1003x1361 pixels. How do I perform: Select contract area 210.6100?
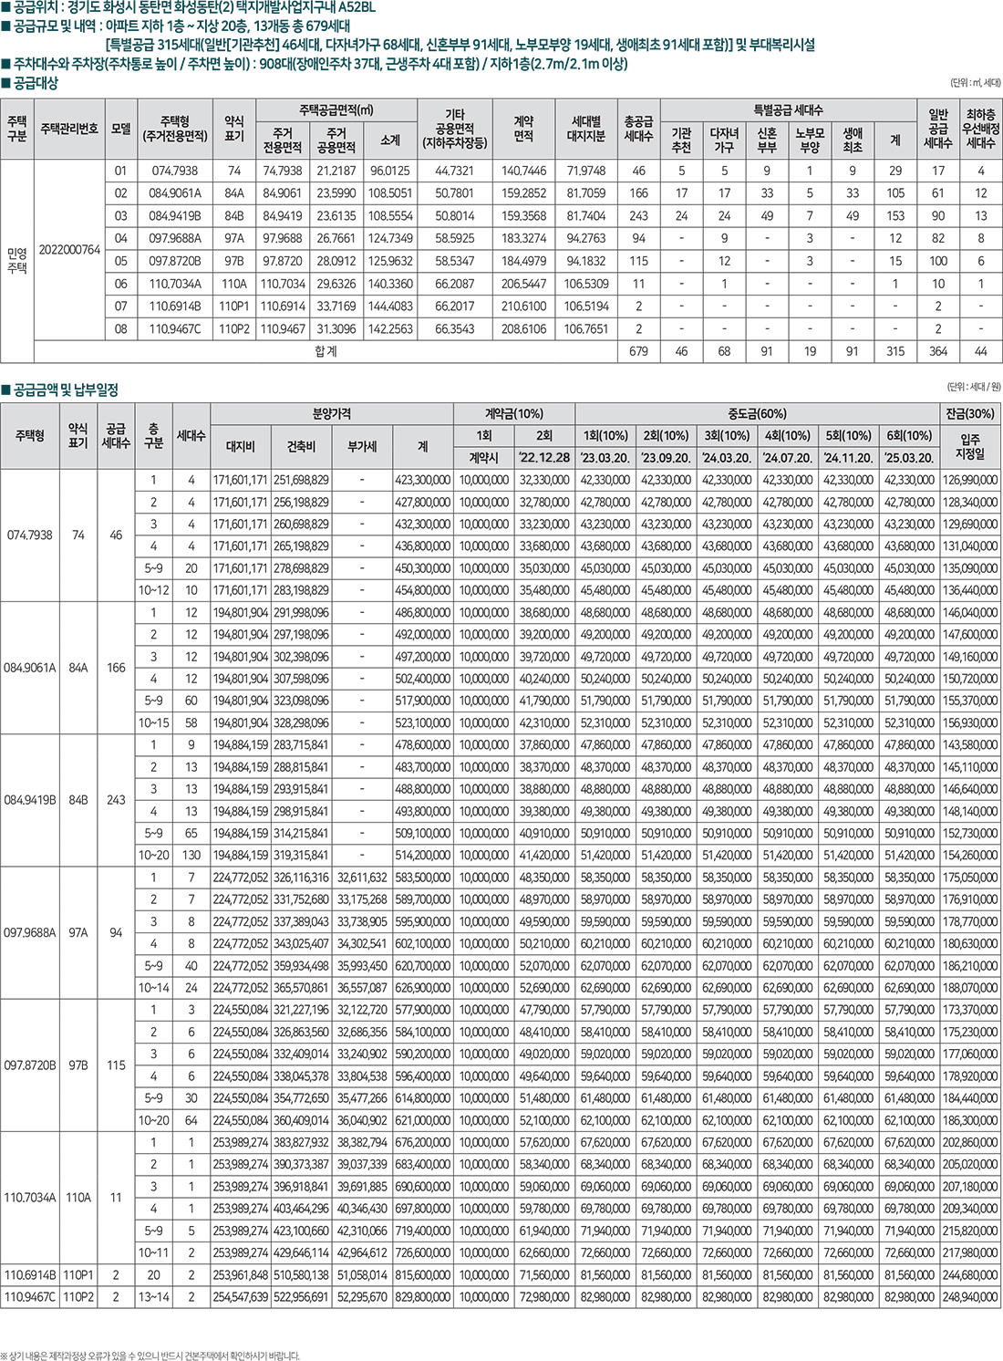[523, 306]
